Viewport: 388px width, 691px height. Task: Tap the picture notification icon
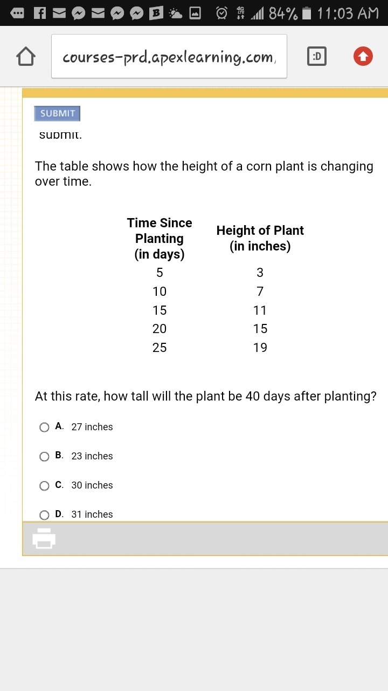(195, 13)
